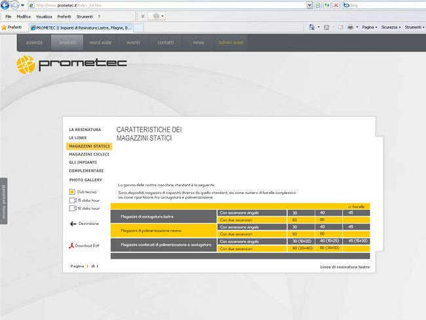
Task: Click the 30 (10+20) table cell
Action: (x=301, y=241)
